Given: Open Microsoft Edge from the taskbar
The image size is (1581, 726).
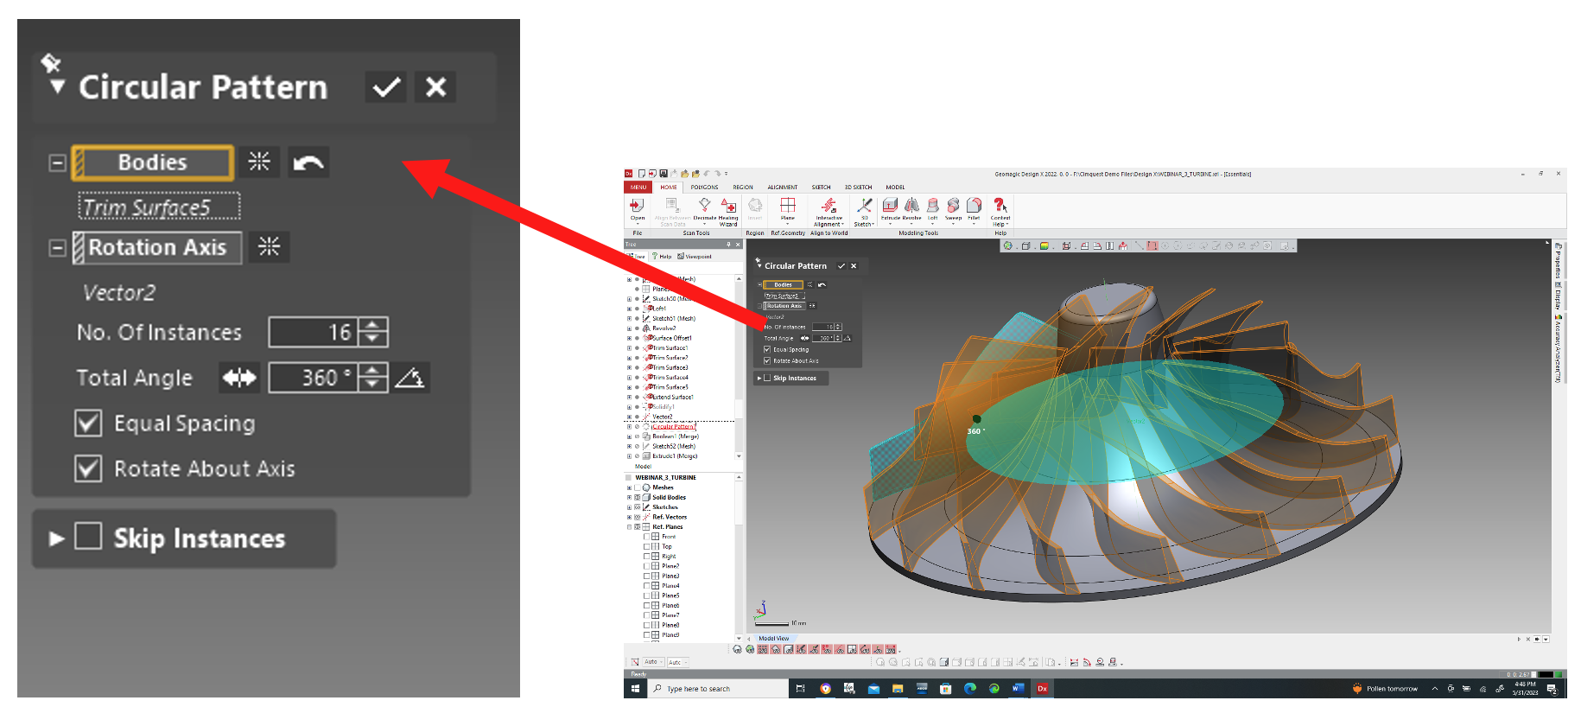Looking at the screenshot, I should coord(969,689).
